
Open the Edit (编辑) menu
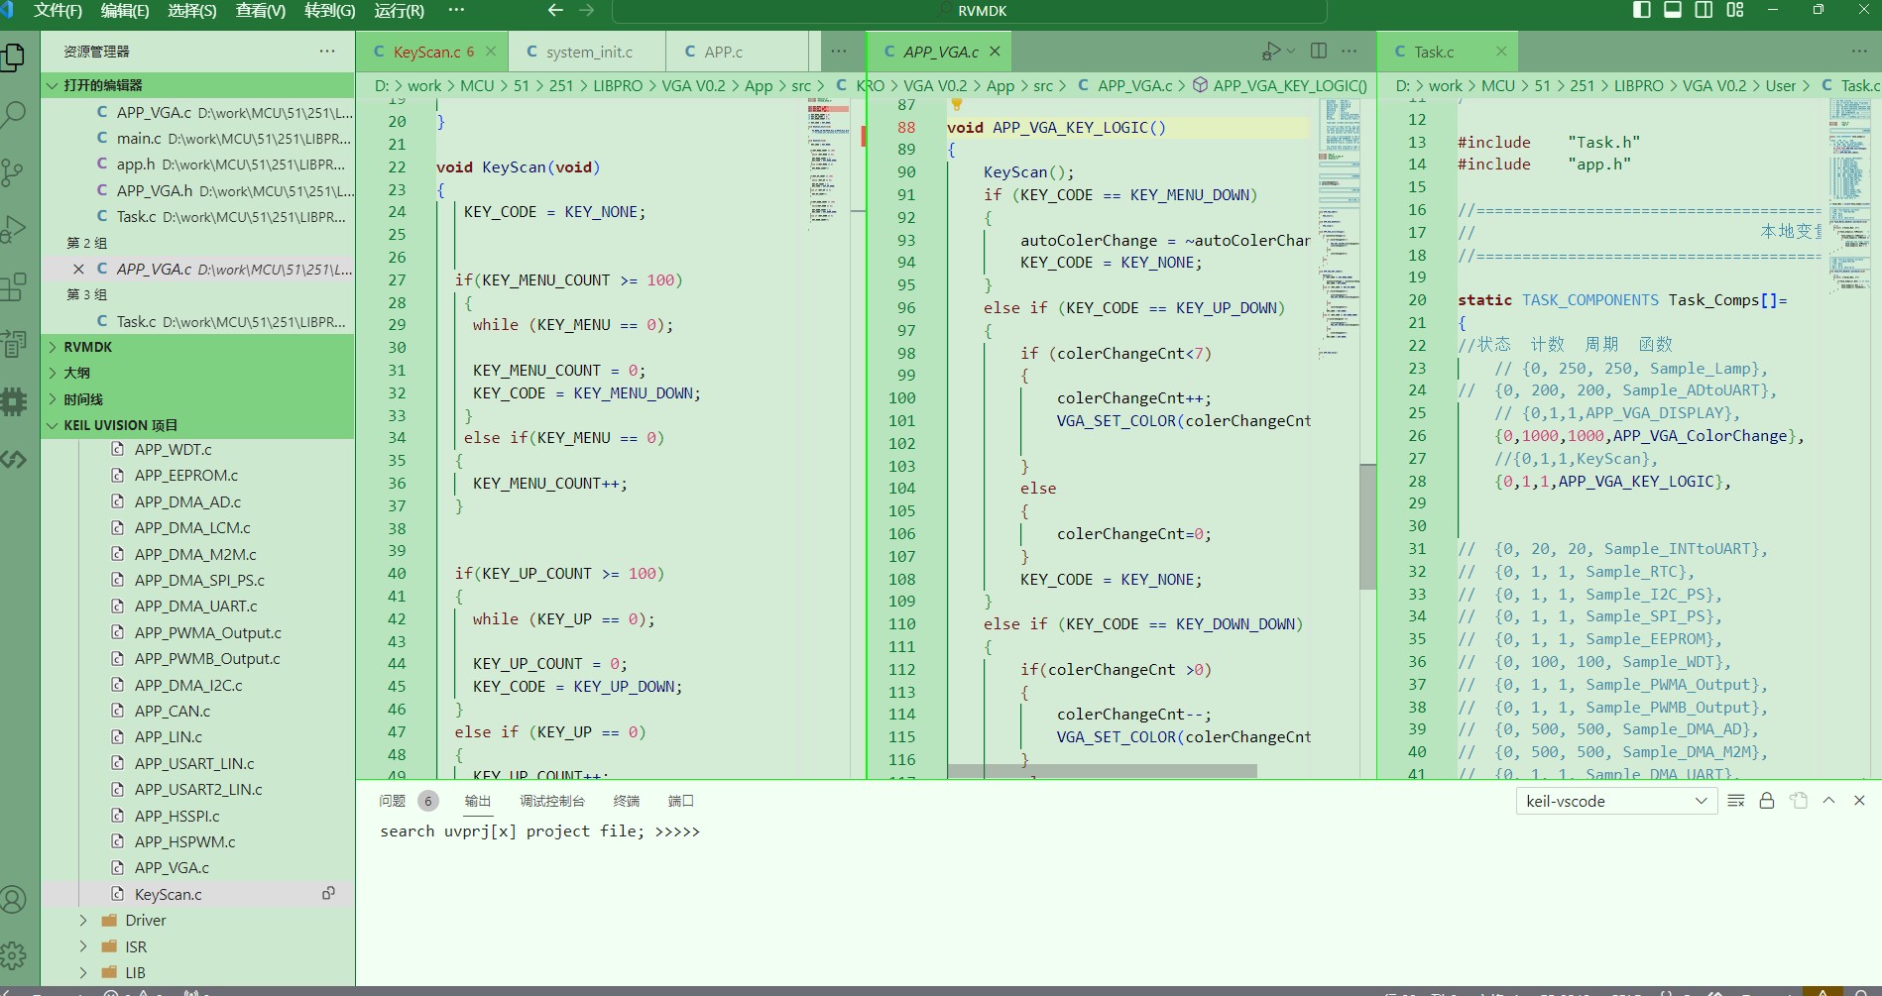point(125,10)
